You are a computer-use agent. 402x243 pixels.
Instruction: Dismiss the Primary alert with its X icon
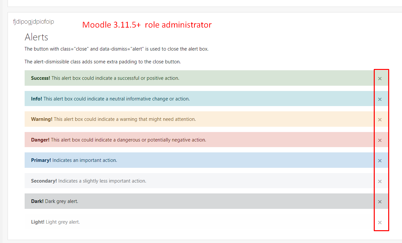[380, 161]
